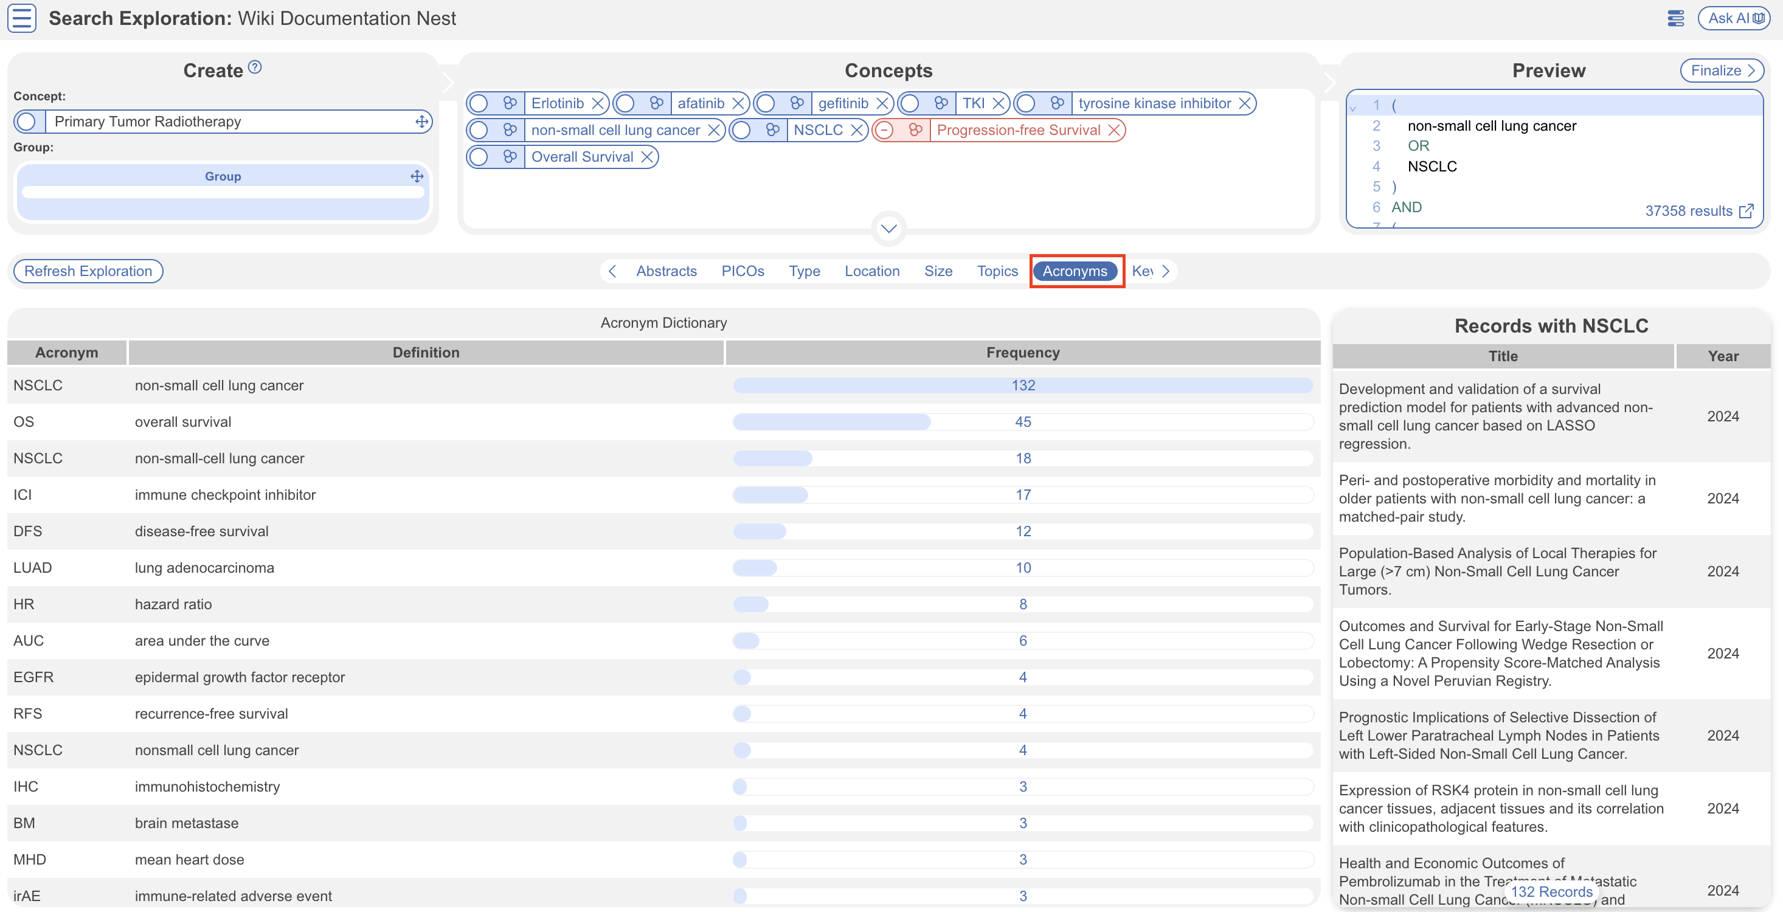This screenshot has height=912, width=1783.
Task: Expand the Concepts panel with down chevron
Action: click(888, 229)
